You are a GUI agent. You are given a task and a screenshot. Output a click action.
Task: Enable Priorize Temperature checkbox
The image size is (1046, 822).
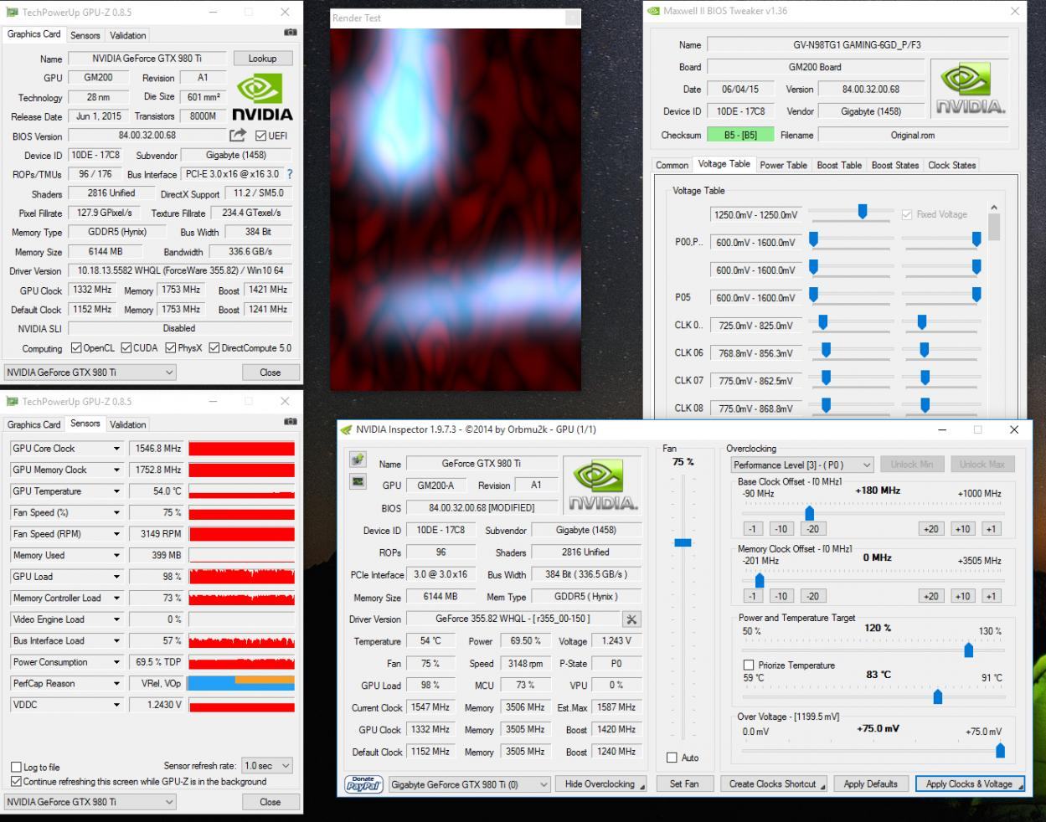click(750, 665)
